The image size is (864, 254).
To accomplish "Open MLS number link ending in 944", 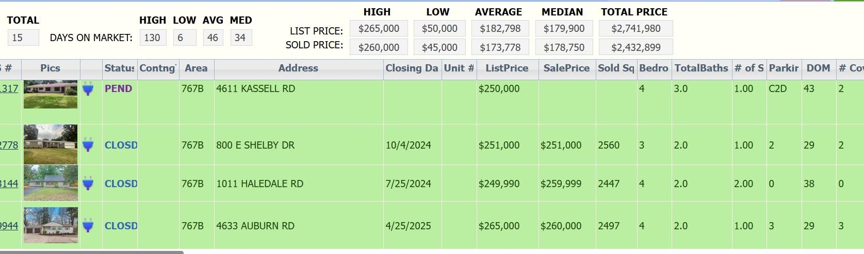I will tap(9, 226).
